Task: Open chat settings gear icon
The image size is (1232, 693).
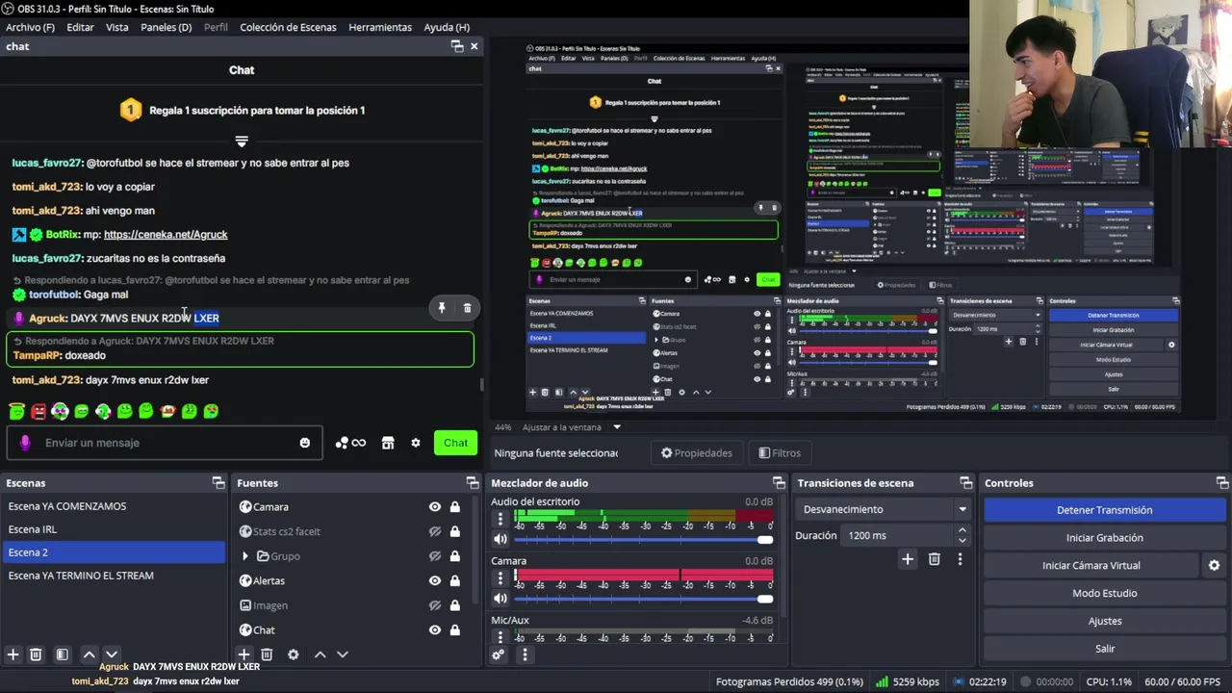Action: [x=416, y=443]
